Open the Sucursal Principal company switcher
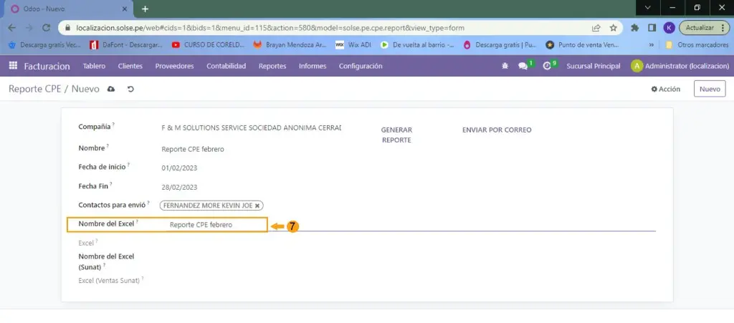The image size is (734, 323). 593,66
